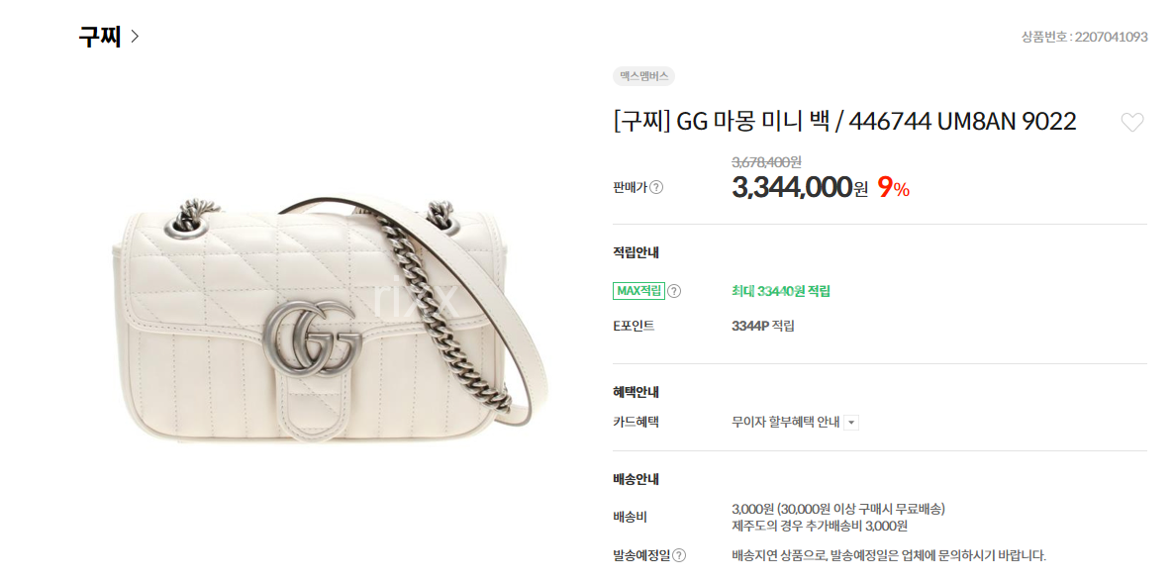This screenshot has width=1174, height=581.
Task: Open the 무이자 할부혜택 안내 text
Action: (x=786, y=423)
